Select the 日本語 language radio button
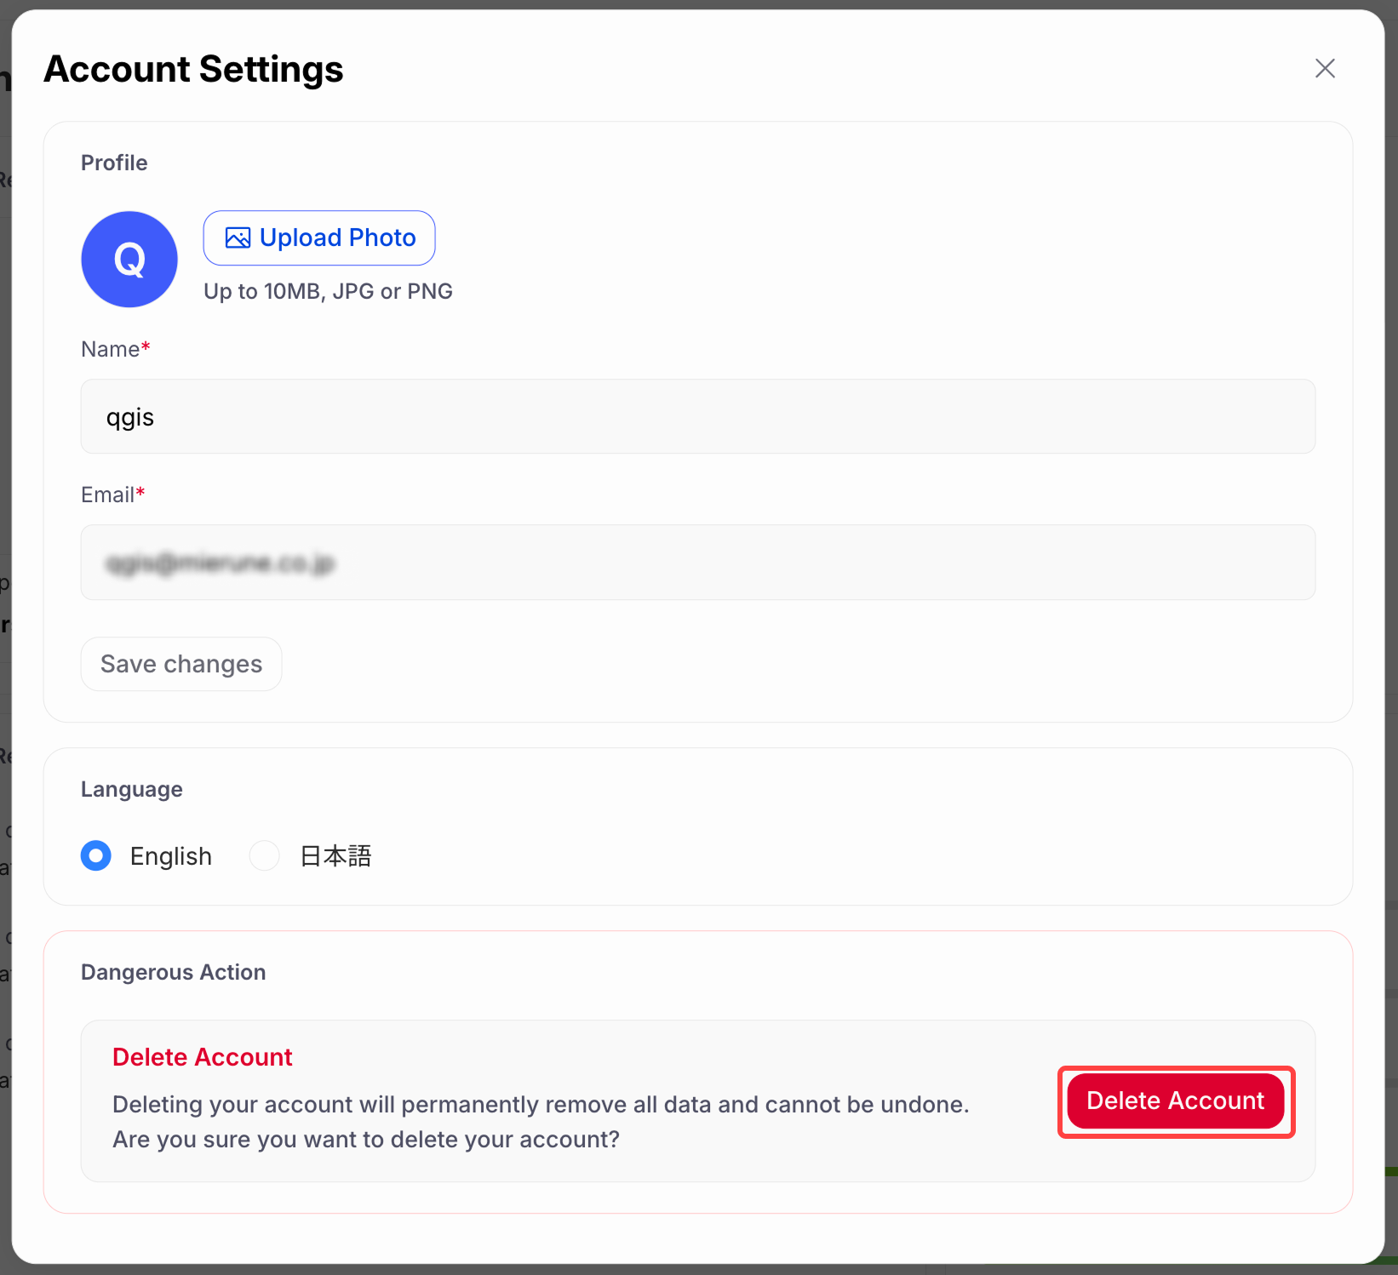 (x=264, y=855)
